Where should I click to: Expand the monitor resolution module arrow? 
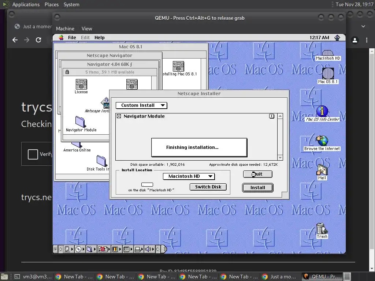tap(131, 249)
